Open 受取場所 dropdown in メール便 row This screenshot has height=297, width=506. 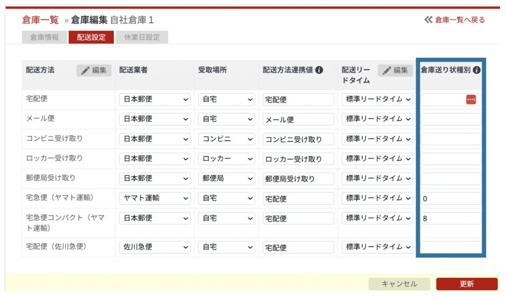pos(226,119)
